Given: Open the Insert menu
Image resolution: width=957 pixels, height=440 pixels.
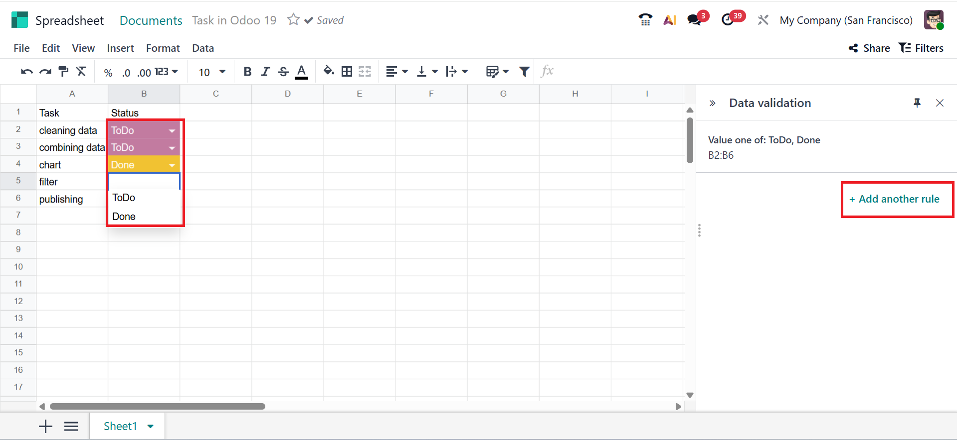Looking at the screenshot, I should point(120,48).
